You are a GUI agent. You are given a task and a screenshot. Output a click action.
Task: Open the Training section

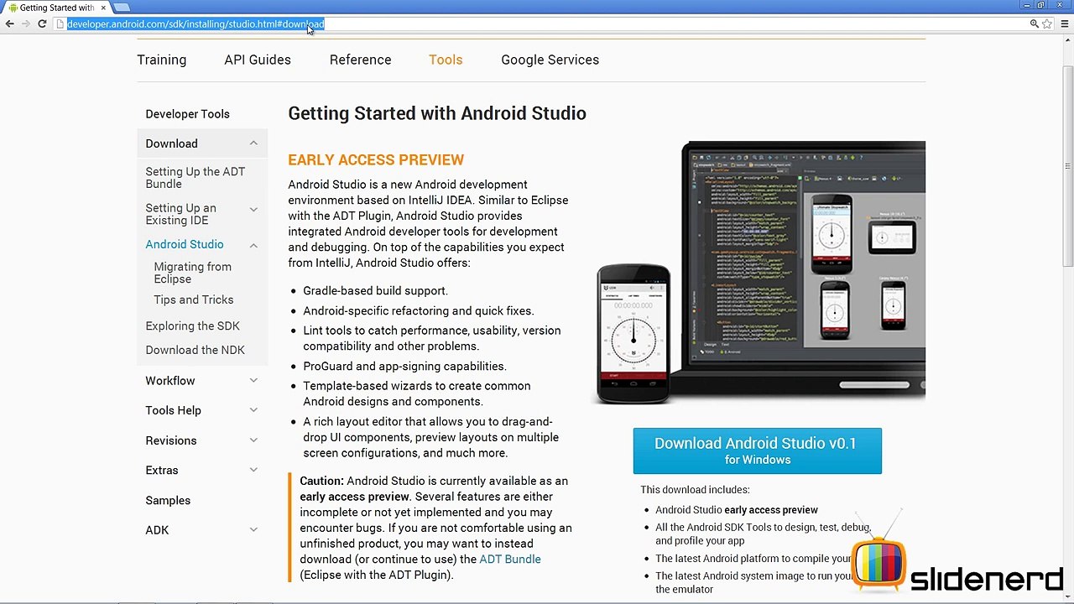[162, 60]
